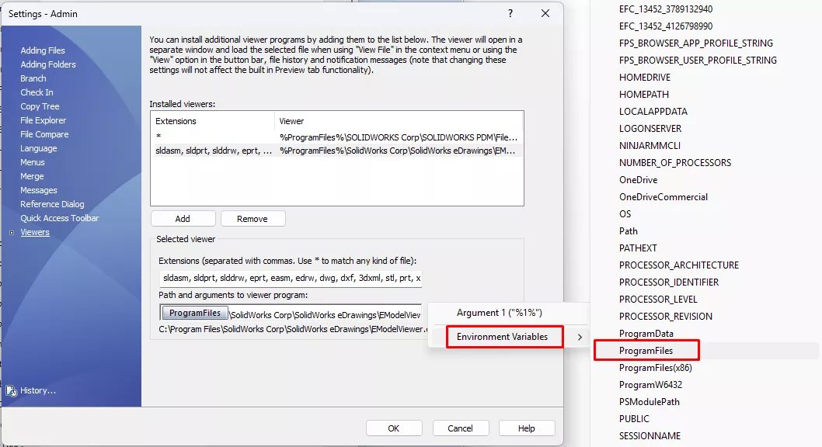Open History link in sidebar
Image resolution: width=822 pixels, height=447 pixels.
click(38, 390)
